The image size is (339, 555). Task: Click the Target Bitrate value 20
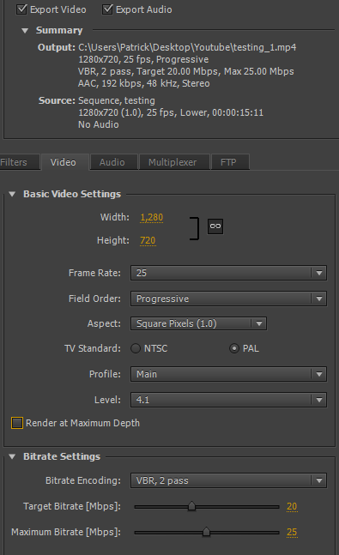pyautogui.click(x=292, y=506)
